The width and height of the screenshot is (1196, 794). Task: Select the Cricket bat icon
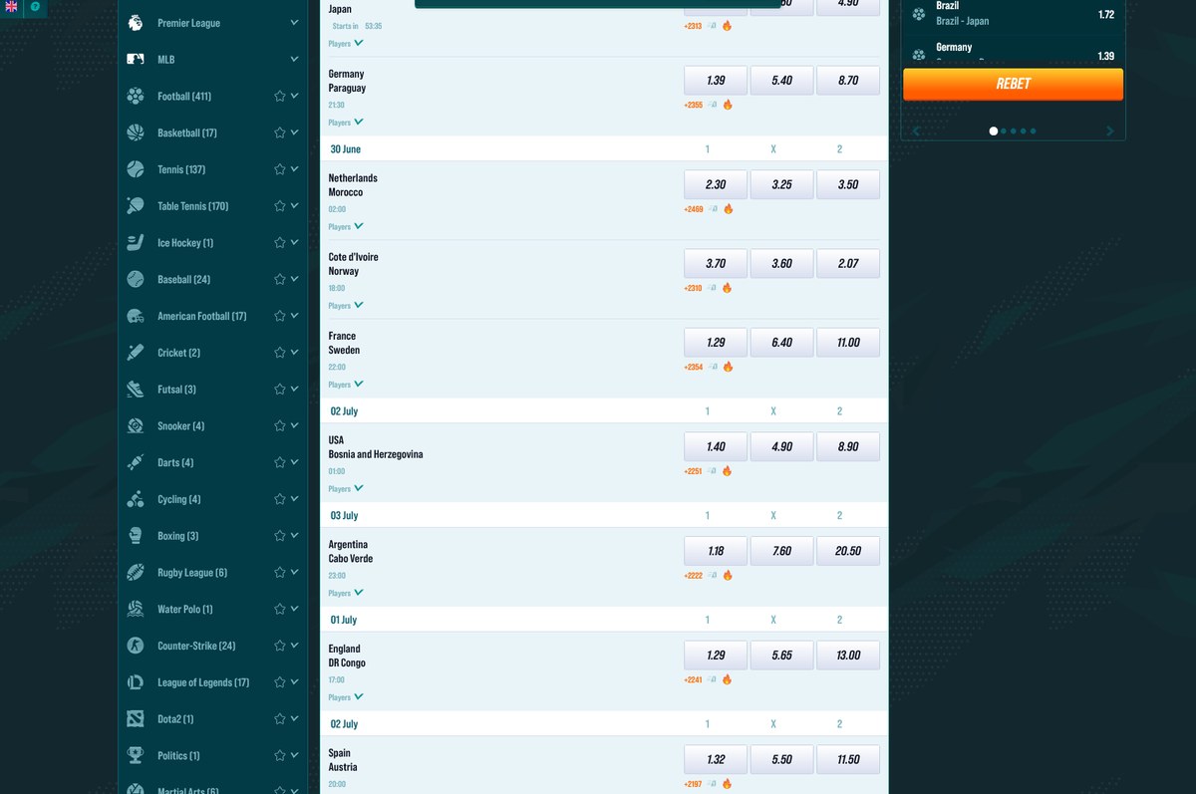click(x=136, y=352)
